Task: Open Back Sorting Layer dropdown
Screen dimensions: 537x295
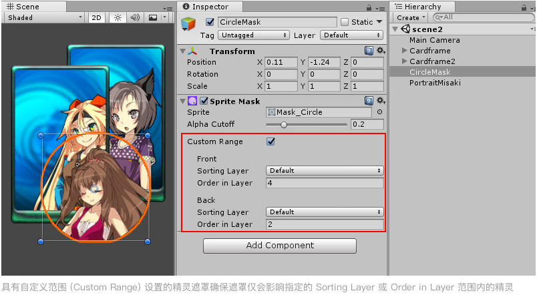Action: click(x=325, y=212)
